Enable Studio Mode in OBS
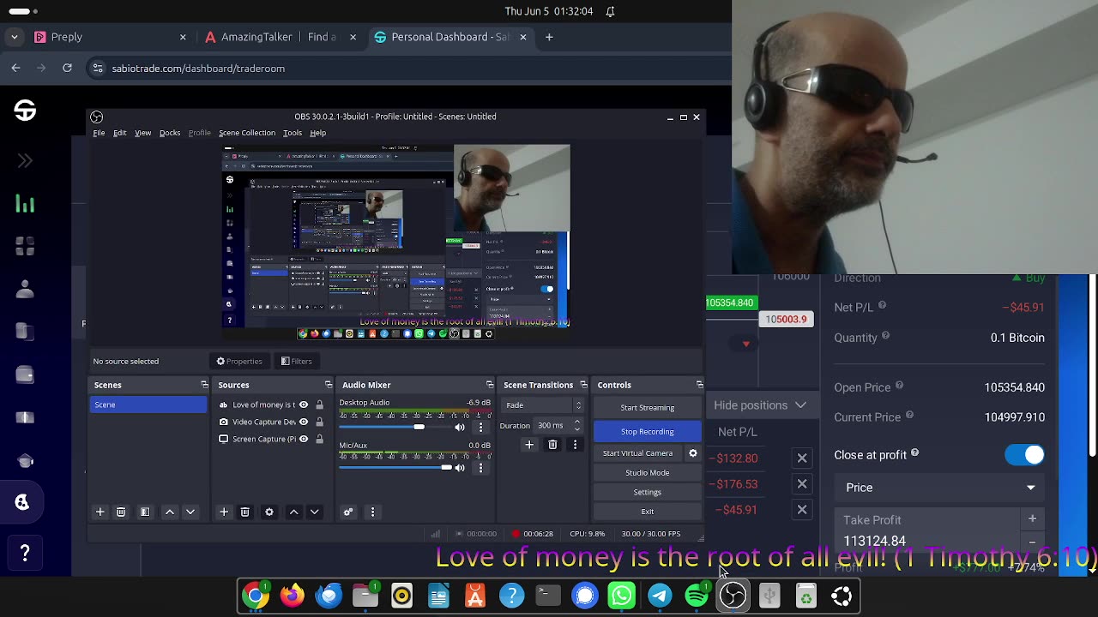 pyautogui.click(x=648, y=473)
